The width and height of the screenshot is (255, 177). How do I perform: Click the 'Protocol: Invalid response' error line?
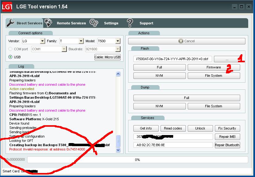click(x=47, y=149)
